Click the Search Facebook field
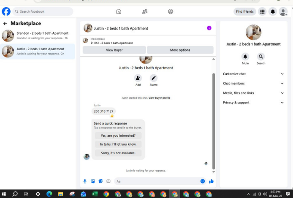 click(x=43, y=11)
